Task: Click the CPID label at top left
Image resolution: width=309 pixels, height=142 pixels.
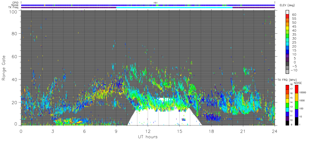Action: point(15,3)
